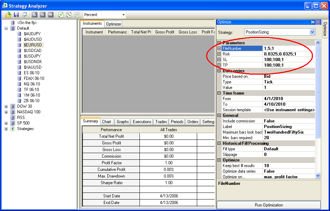
Task: Click the 'b' backtest toolbar button
Action: pyautogui.click(x=35, y=15)
